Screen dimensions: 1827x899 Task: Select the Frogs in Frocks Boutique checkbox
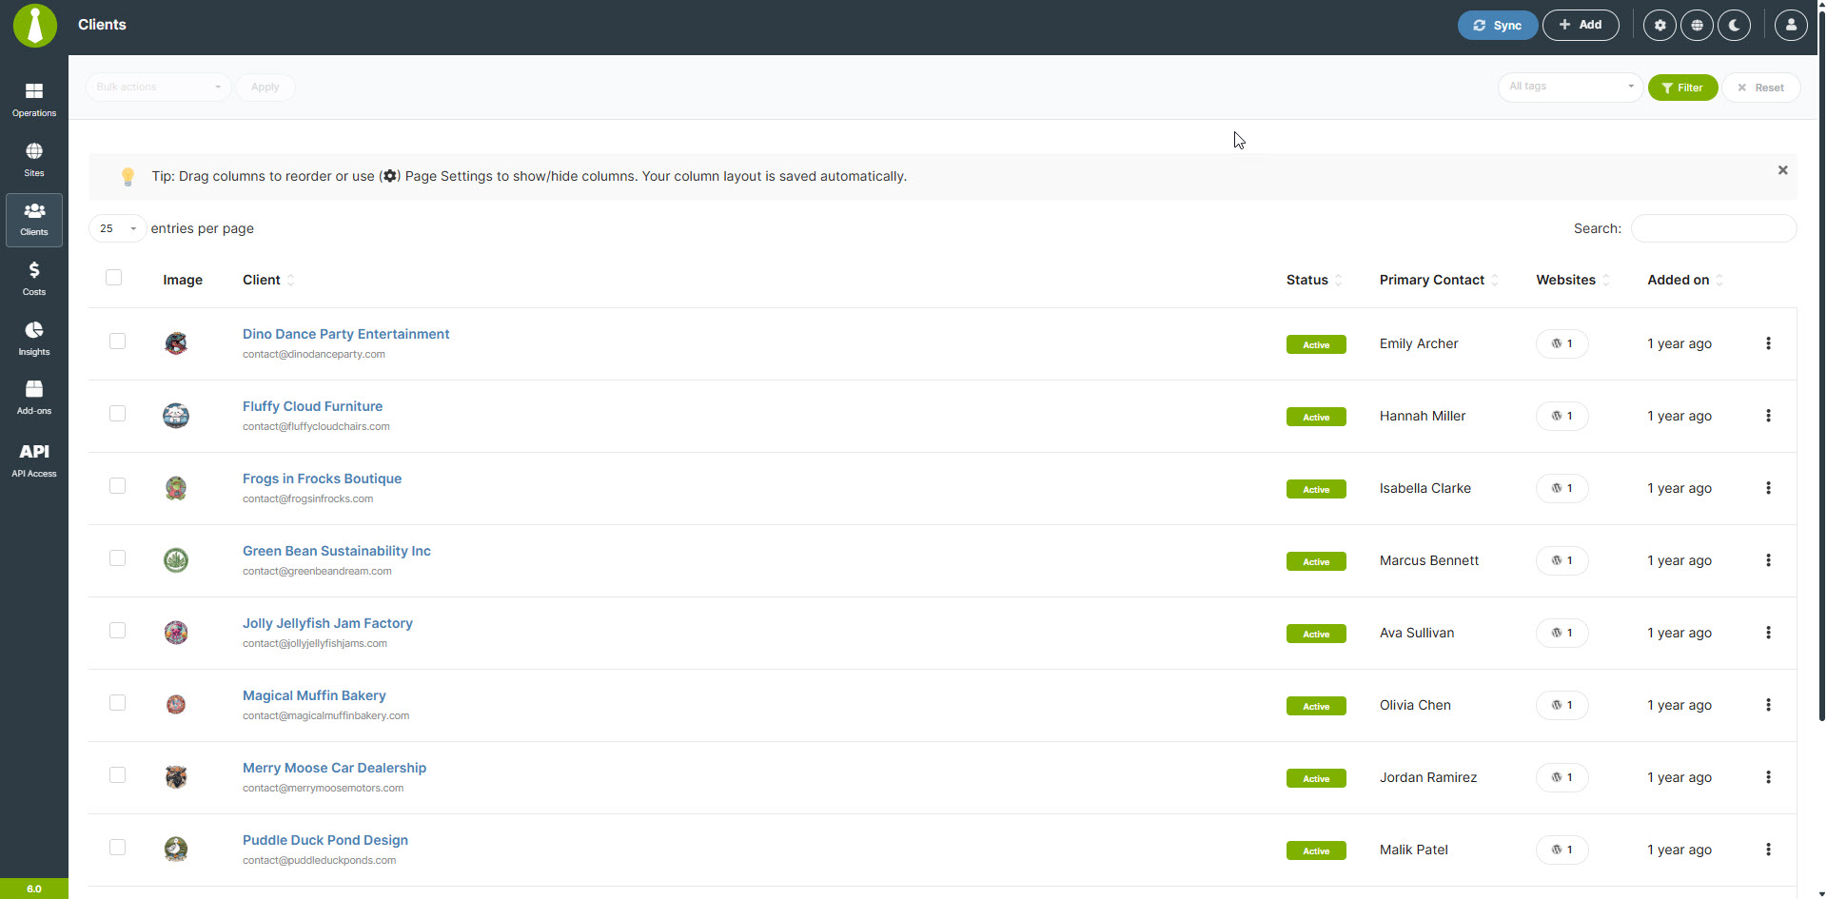tap(117, 486)
